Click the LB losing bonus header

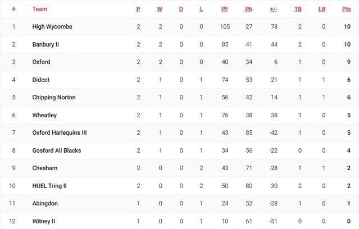pos(322,10)
